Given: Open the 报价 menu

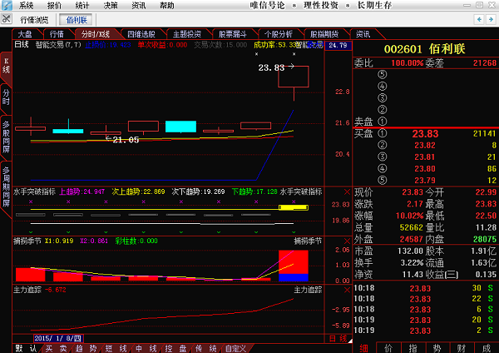Looking at the screenshot, I should [54, 5].
